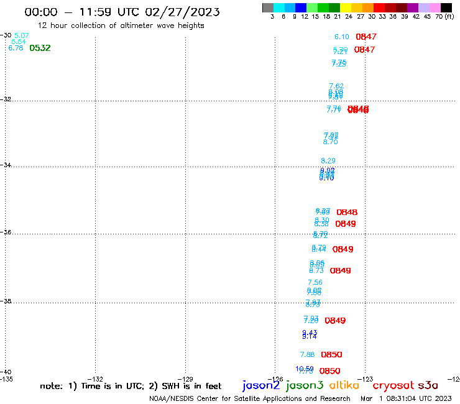Screen dimensions: 460x404
Task: Click the lavender 45 ft swatch
Action: [x=423, y=7]
